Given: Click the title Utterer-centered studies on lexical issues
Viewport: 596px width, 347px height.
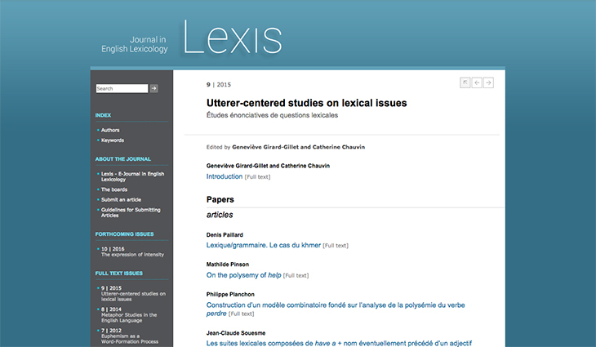Looking at the screenshot, I should click(307, 103).
